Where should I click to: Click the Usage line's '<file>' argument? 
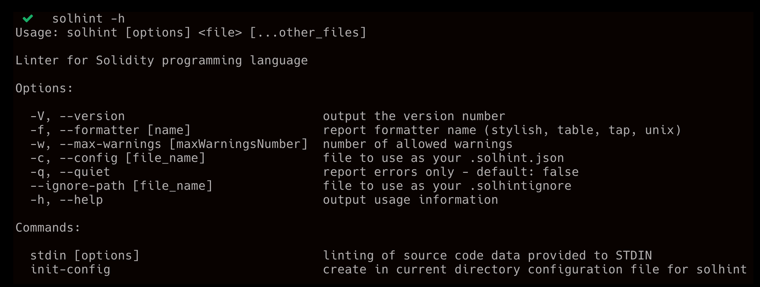pos(220,33)
